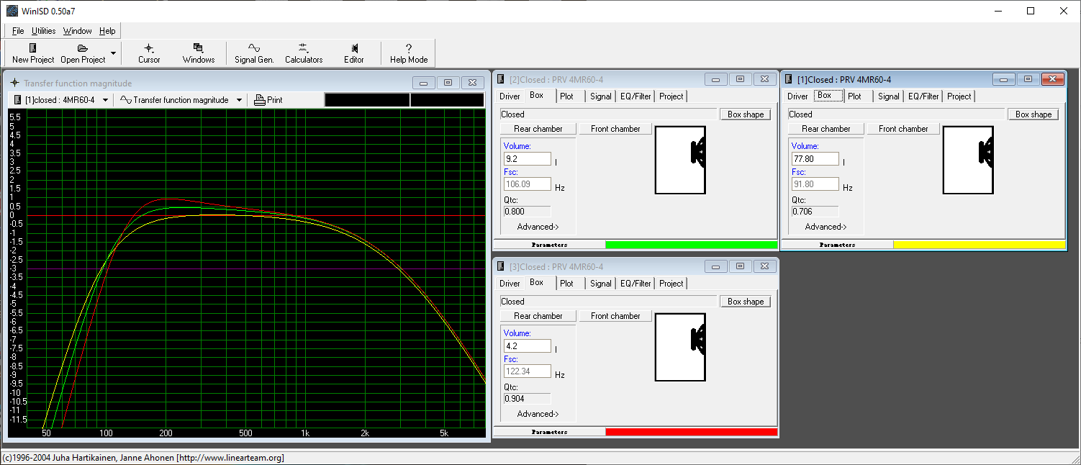Open Project tab in project [3] window

[671, 284]
